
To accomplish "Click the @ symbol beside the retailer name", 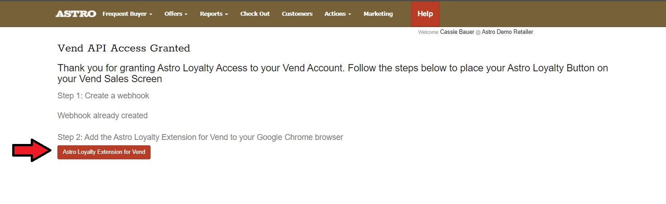I will coord(478,32).
